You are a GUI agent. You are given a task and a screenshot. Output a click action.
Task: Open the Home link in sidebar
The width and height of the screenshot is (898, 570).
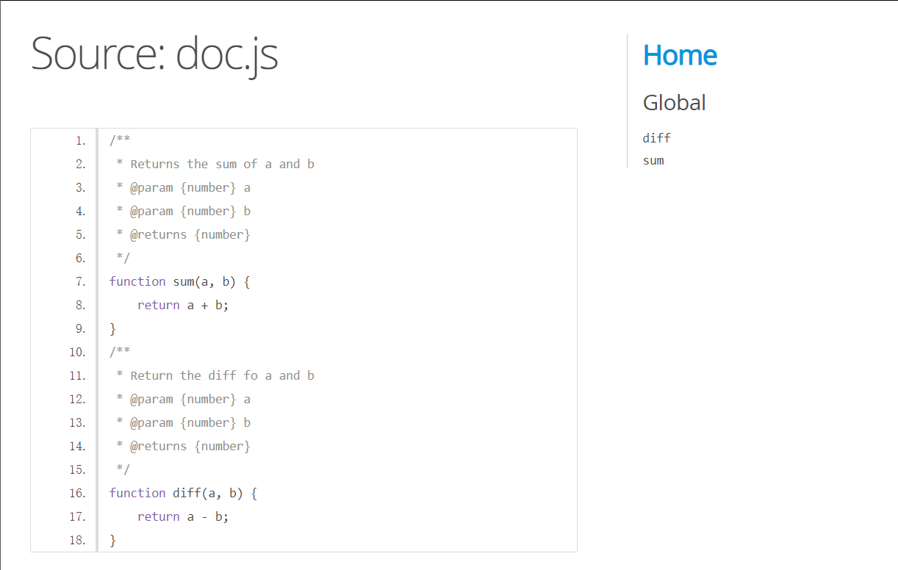click(x=680, y=56)
